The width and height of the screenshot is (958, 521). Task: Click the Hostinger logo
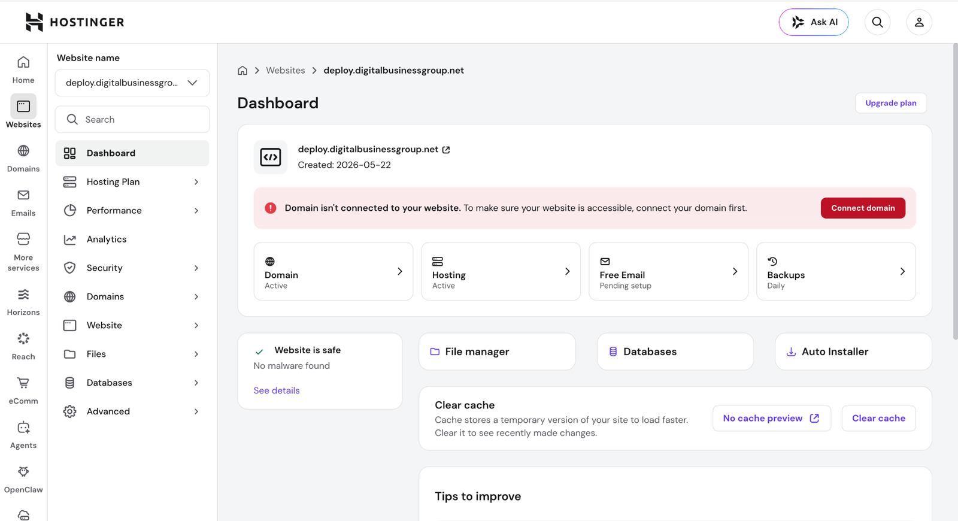pyautogui.click(x=75, y=22)
